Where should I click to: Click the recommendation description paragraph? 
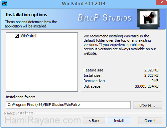(120, 45)
